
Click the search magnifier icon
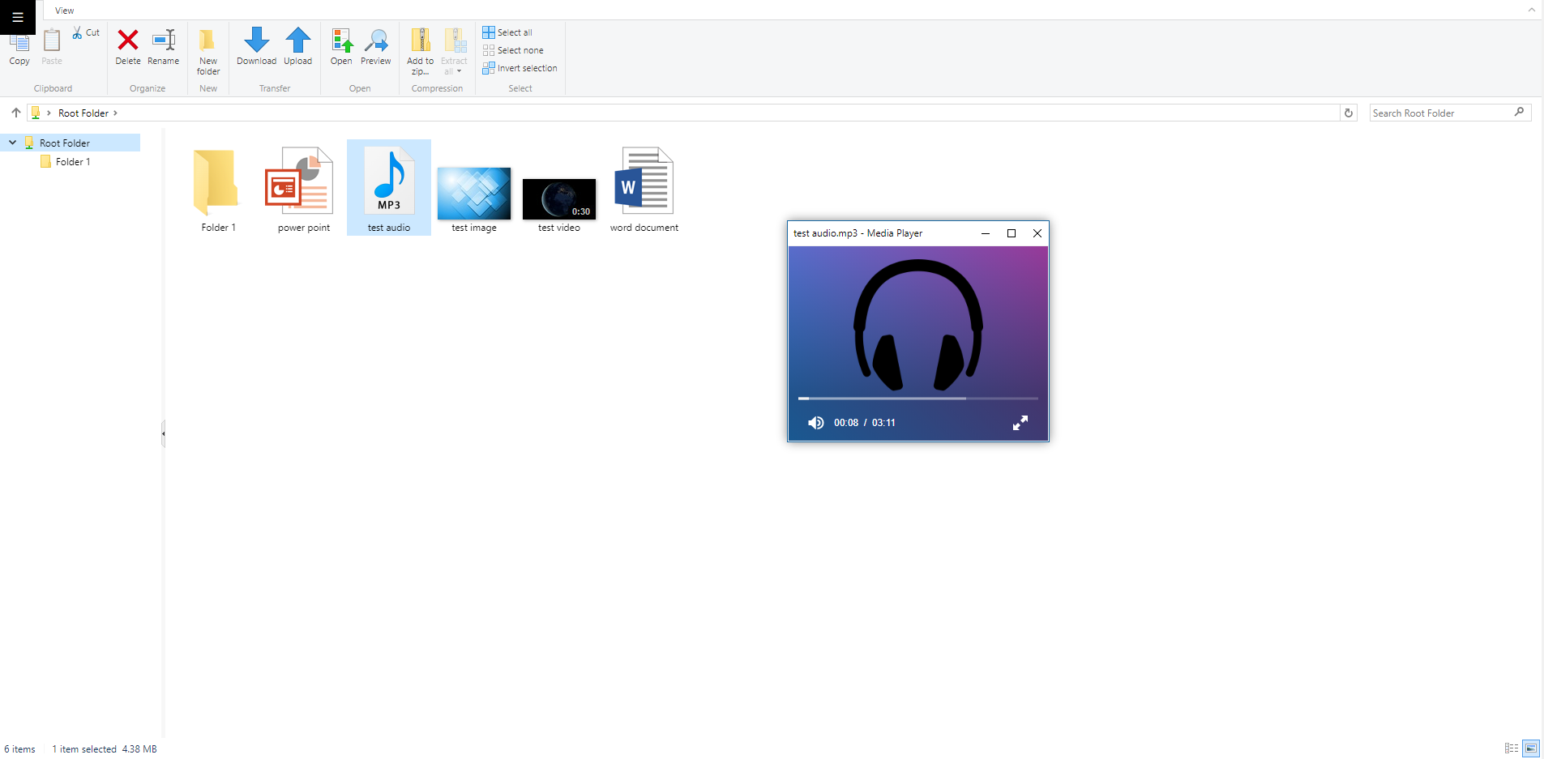[x=1520, y=113]
